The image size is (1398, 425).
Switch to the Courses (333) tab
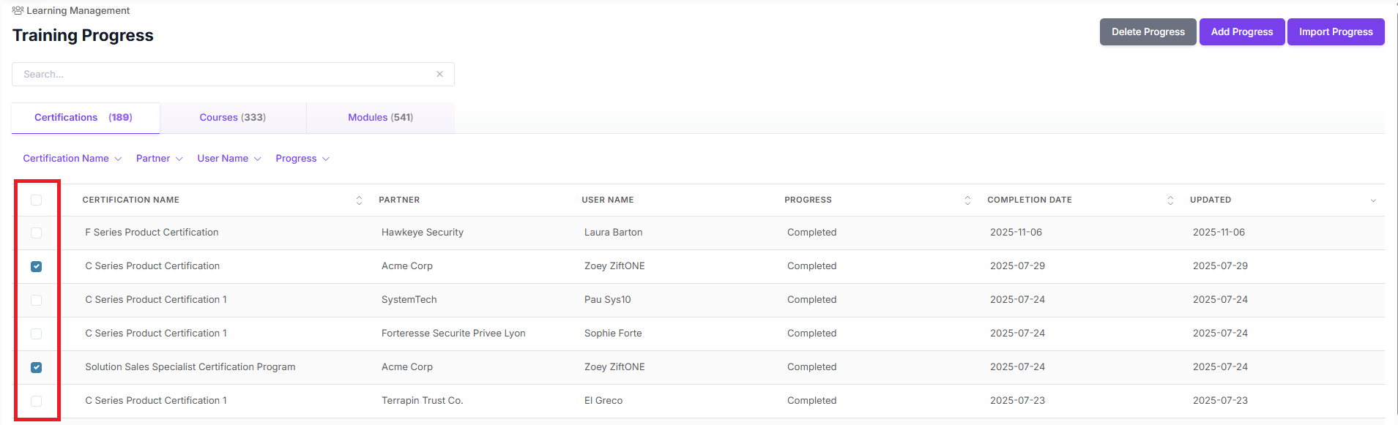233,118
